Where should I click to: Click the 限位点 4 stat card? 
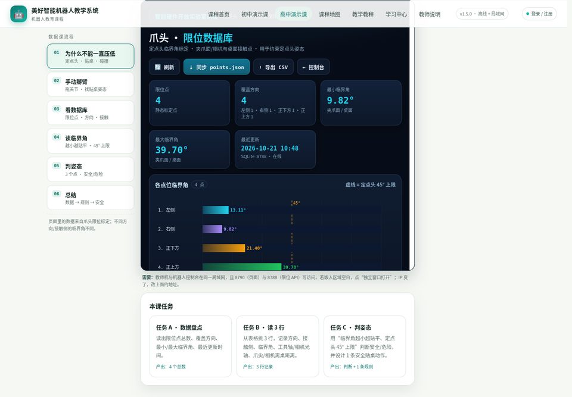point(189,103)
